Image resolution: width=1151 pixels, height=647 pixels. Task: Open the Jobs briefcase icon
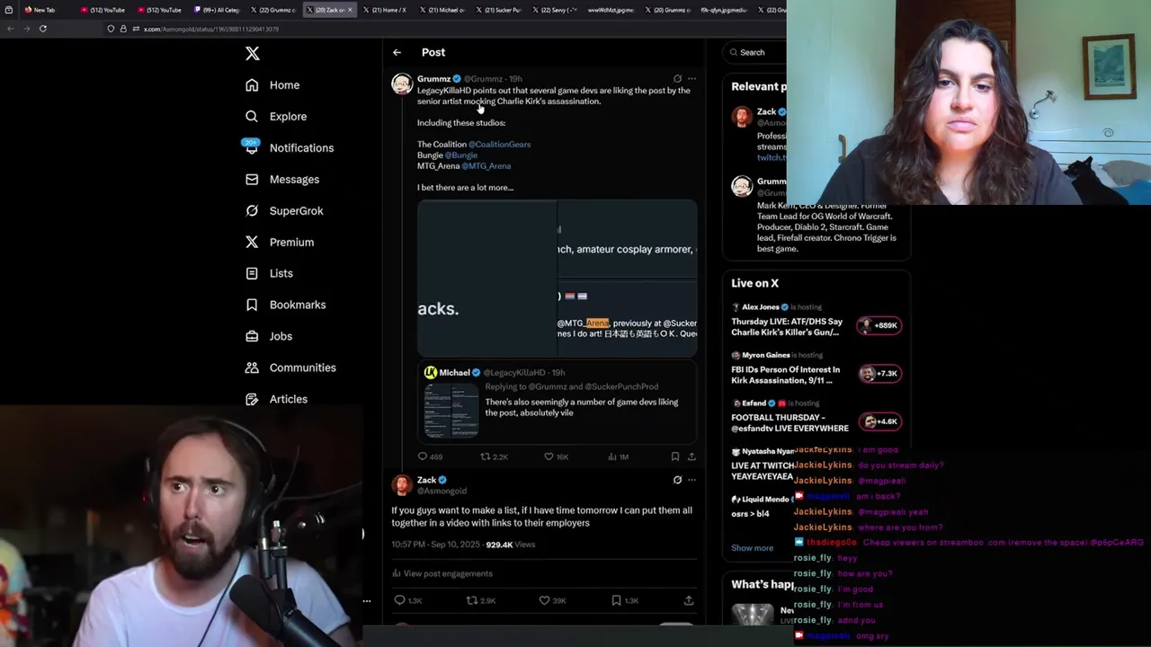[x=252, y=336]
